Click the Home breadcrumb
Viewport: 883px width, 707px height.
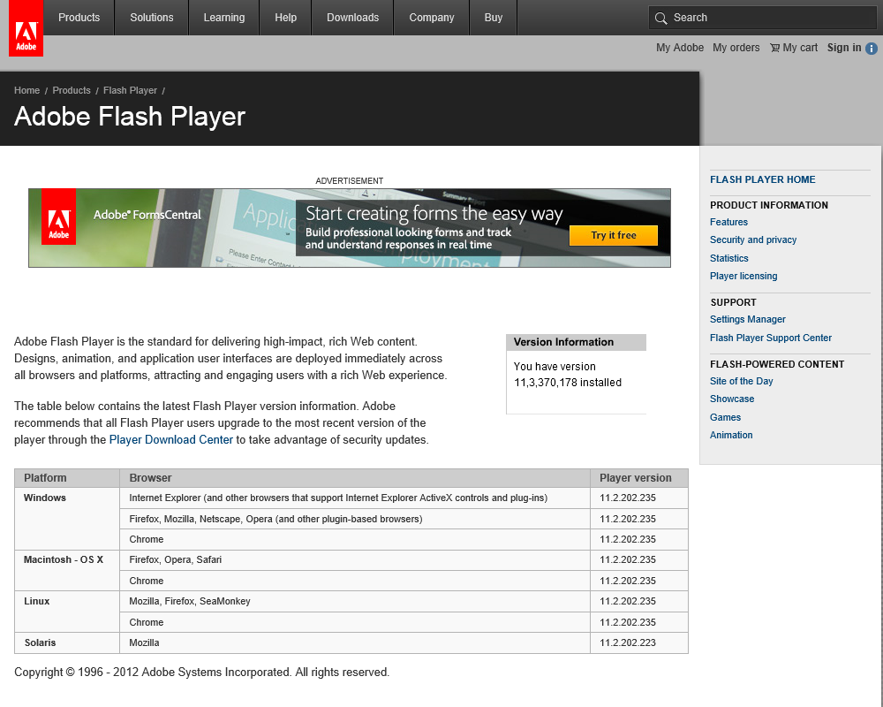[27, 90]
